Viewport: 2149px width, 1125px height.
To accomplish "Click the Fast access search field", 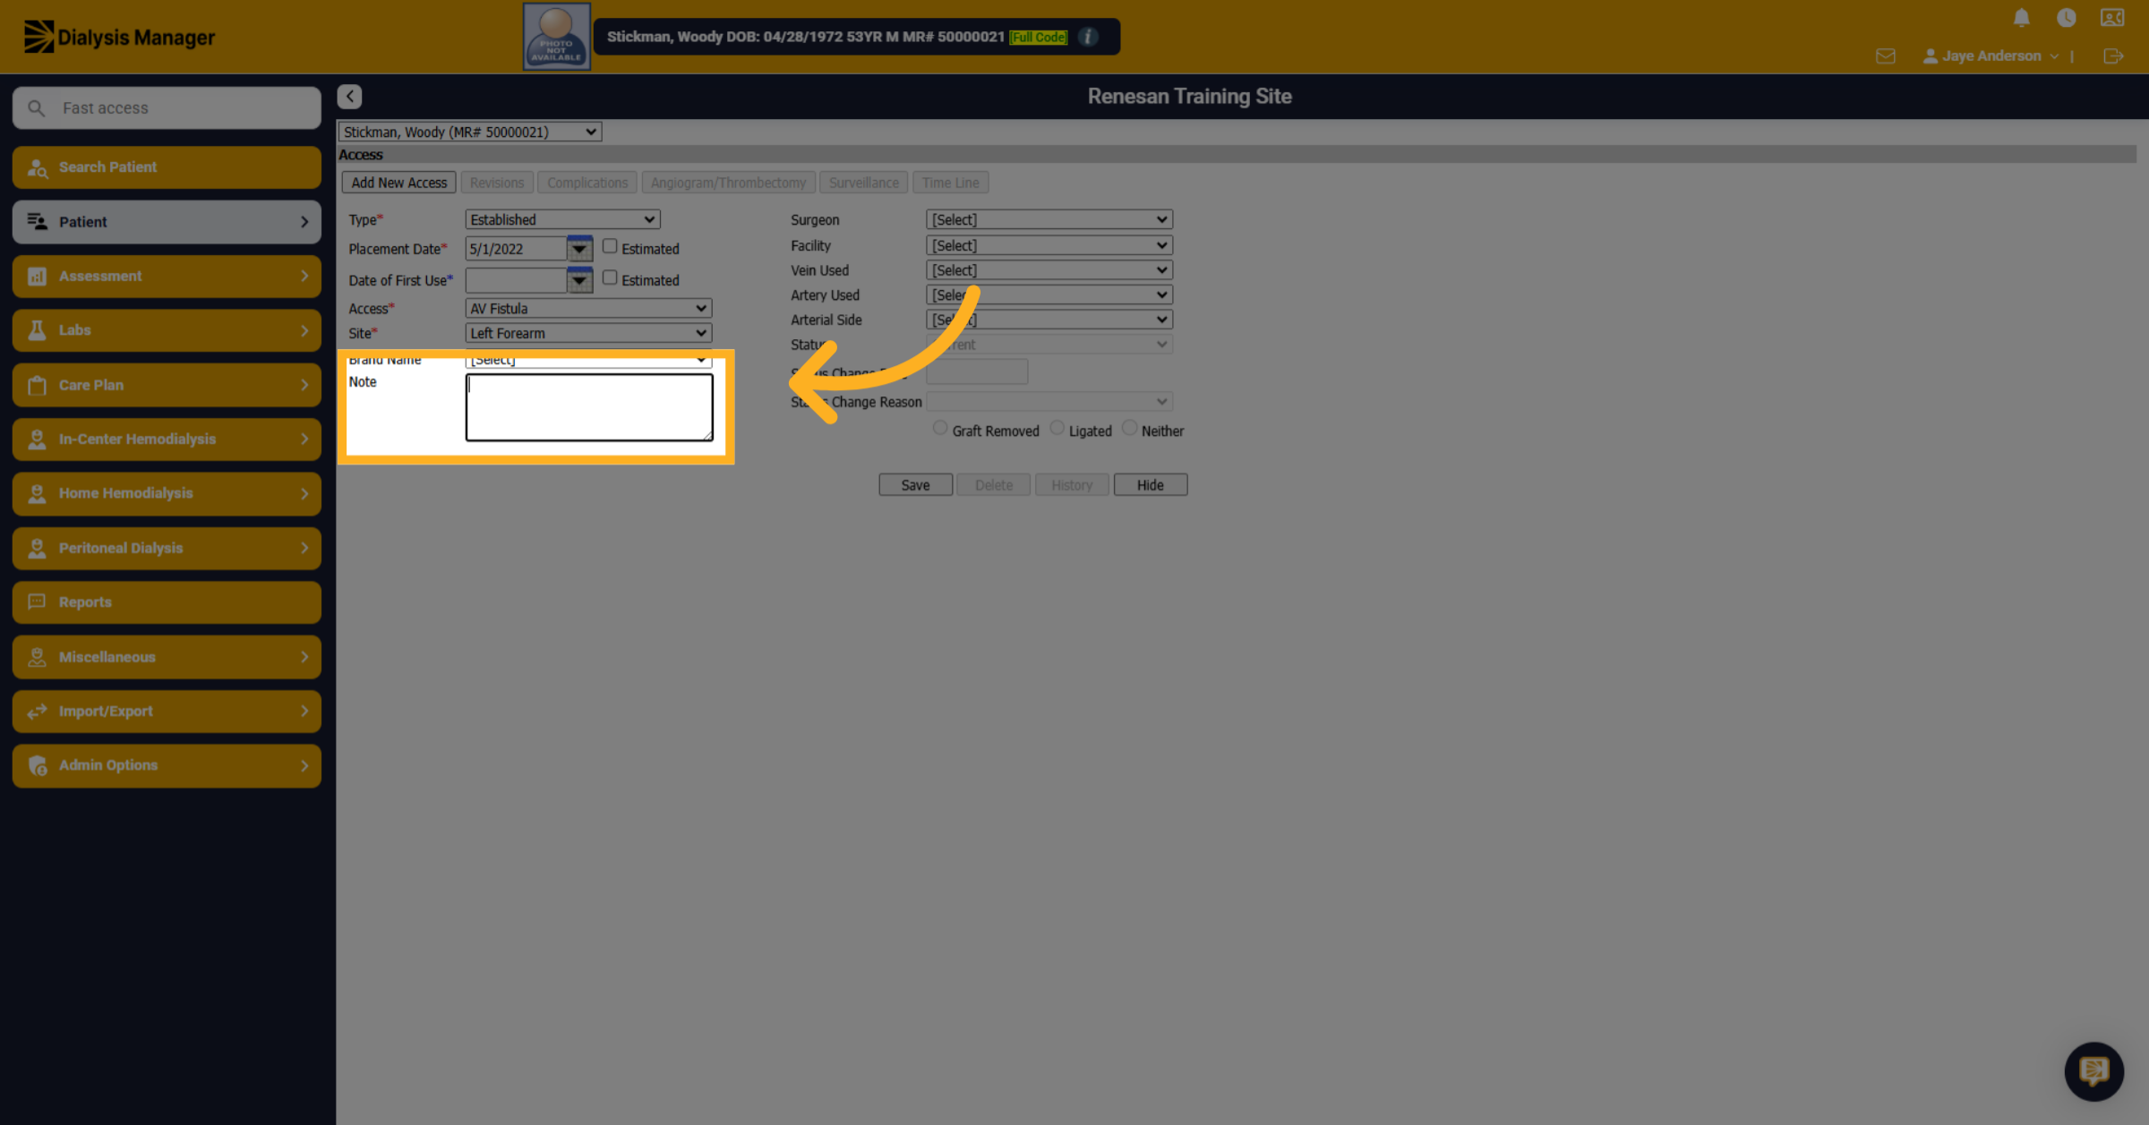I will tap(167, 108).
